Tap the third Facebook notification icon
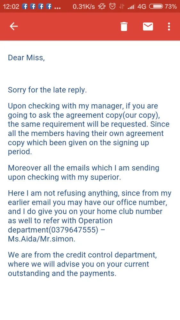The width and height of the screenshot is (180, 320). pyautogui.click(x=41, y=6)
